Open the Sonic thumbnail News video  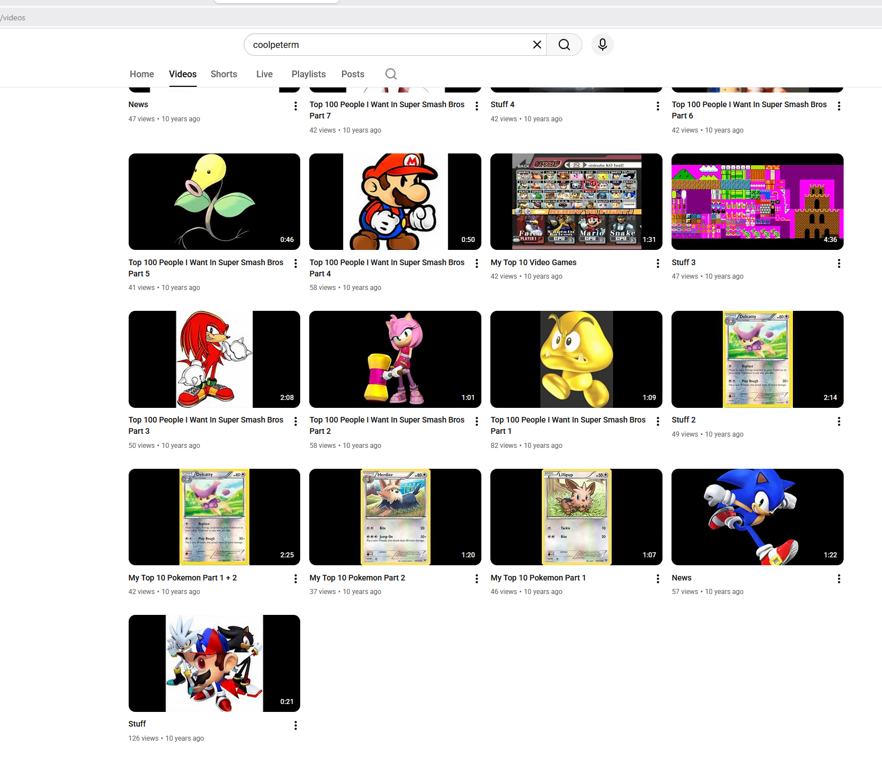coord(757,517)
